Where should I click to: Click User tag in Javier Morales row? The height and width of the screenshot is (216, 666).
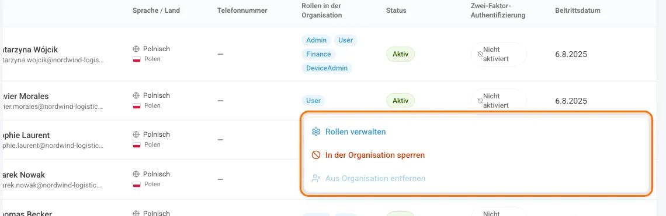[x=314, y=101]
